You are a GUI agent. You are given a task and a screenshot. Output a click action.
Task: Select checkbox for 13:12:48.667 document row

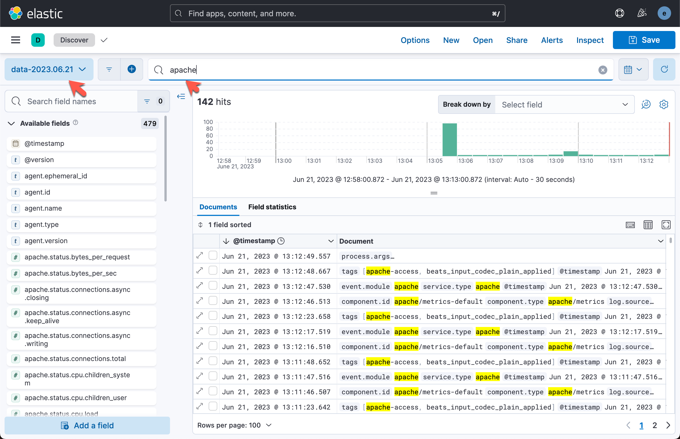pos(213,271)
